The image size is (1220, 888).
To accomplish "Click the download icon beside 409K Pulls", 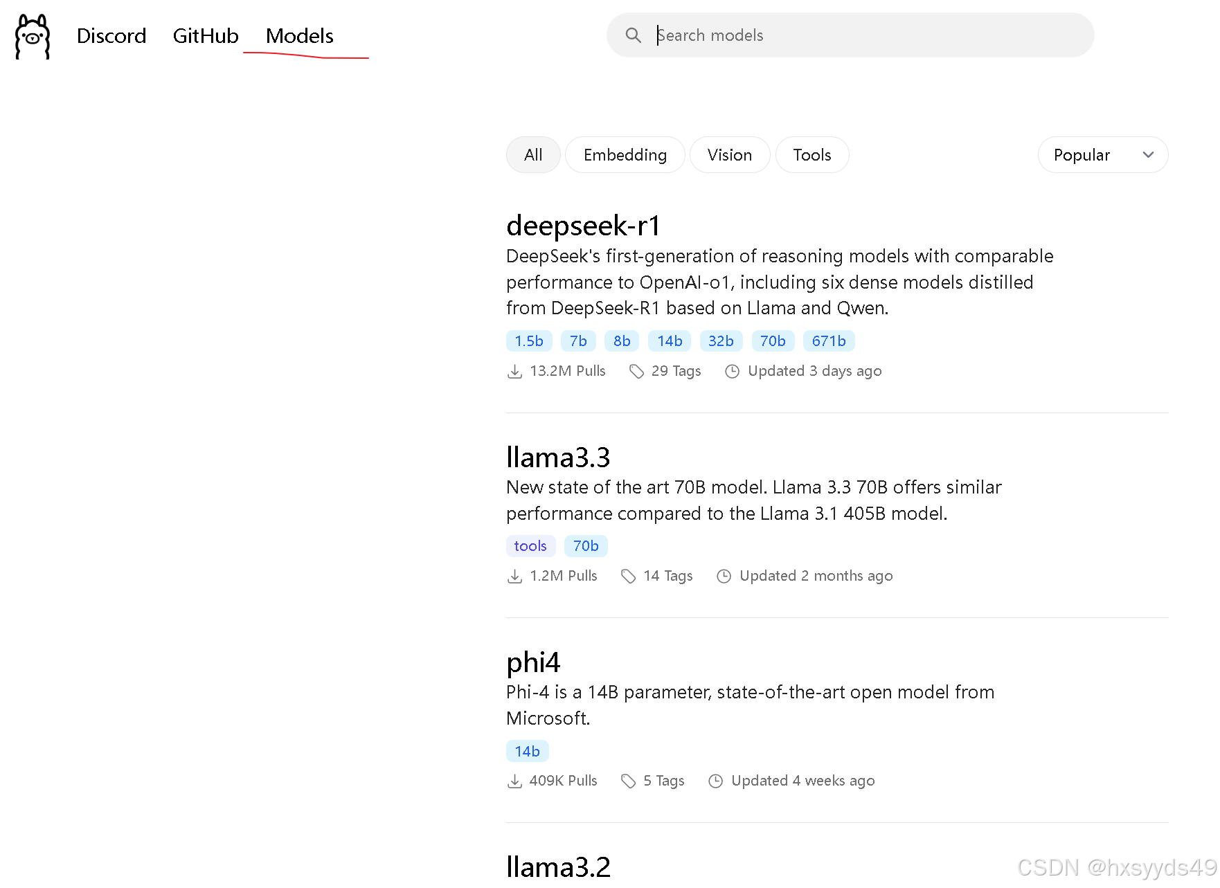I will (x=514, y=781).
